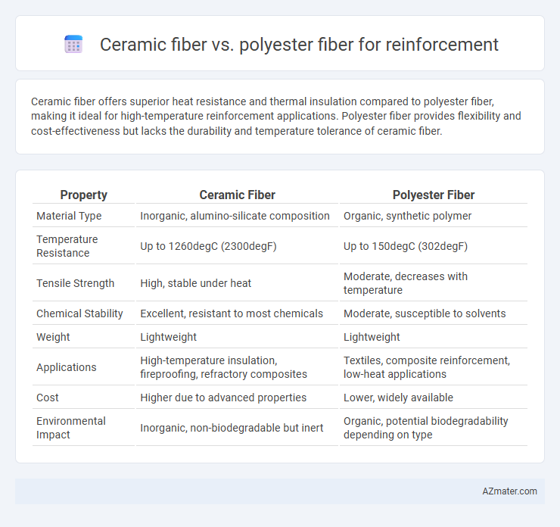Click the calendar grid icon beside the title
Image resolution: width=560 pixels, height=527 pixels.
point(73,45)
